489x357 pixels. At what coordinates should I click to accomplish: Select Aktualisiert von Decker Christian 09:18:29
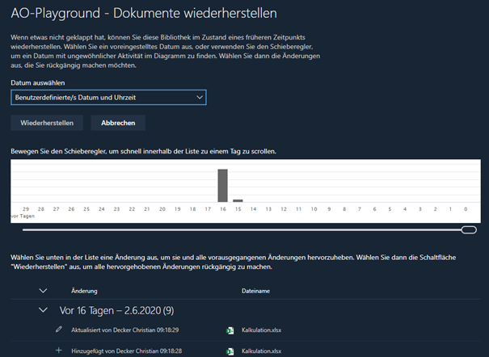click(x=124, y=330)
